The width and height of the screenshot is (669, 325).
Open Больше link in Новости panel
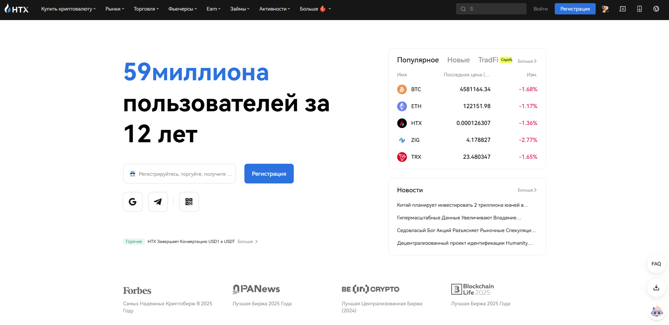tap(527, 190)
